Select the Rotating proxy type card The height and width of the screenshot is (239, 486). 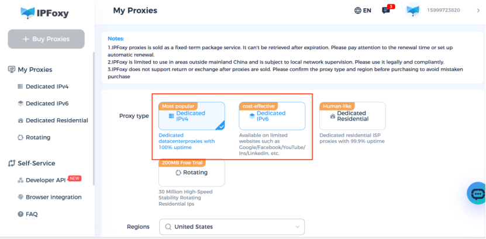[191, 173]
